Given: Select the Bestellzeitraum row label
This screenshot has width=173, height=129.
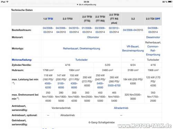Looking at the screenshot, I should click(x=21, y=30).
